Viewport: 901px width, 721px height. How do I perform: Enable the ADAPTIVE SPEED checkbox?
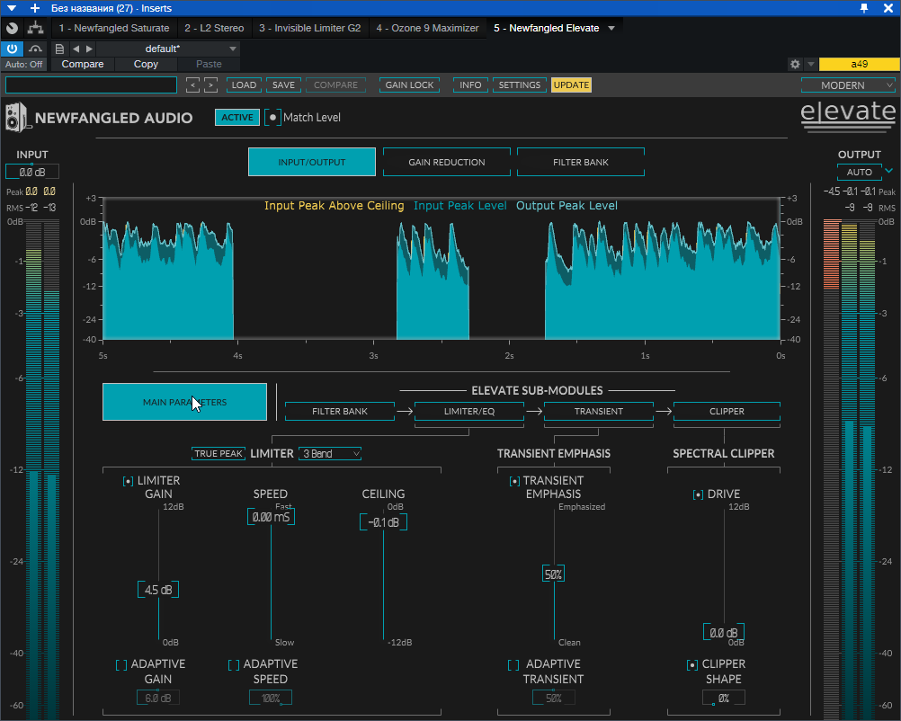pos(234,664)
